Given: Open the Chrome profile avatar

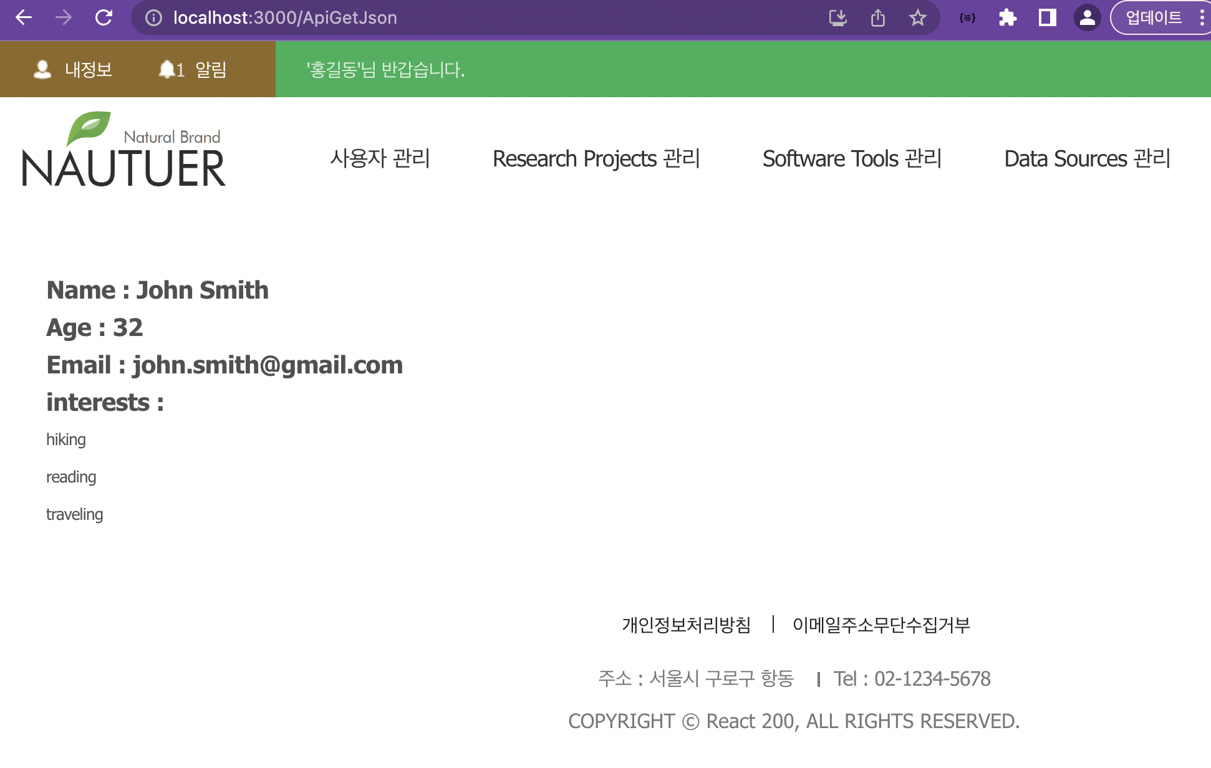Looking at the screenshot, I should pyautogui.click(x=1087, y=18).
